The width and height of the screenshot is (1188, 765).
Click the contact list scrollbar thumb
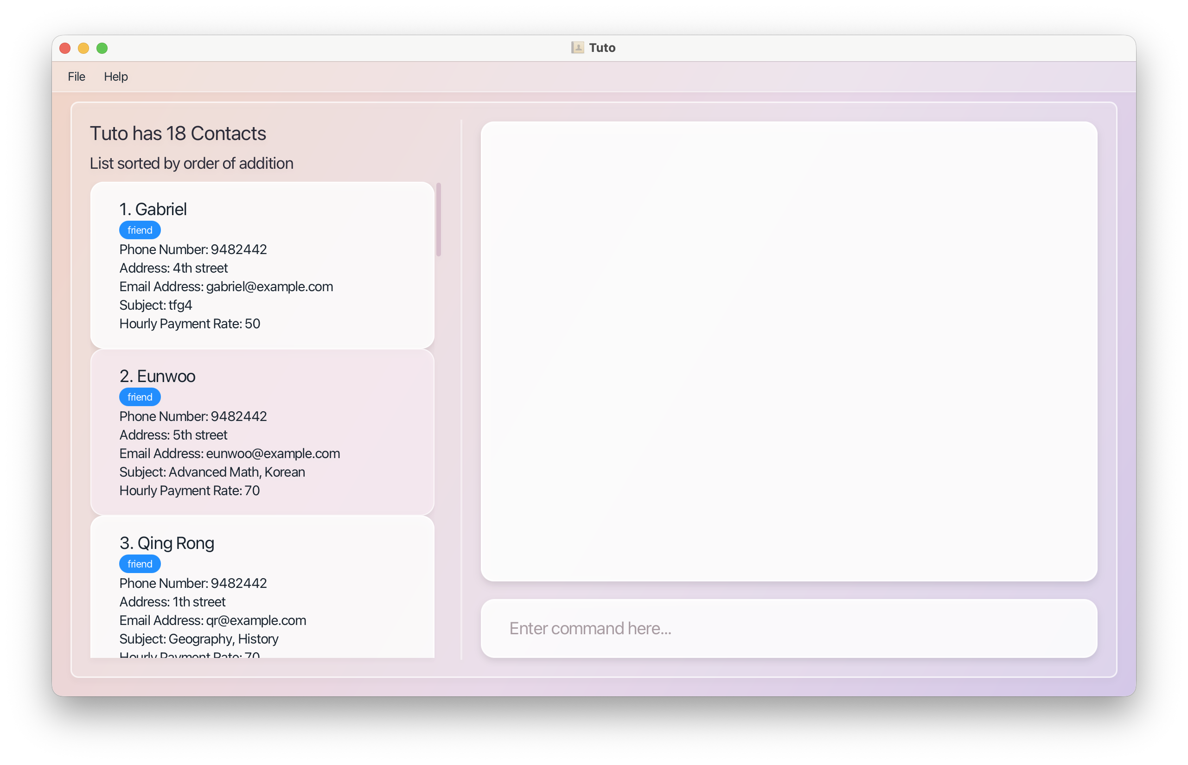[x=438, y=219]
